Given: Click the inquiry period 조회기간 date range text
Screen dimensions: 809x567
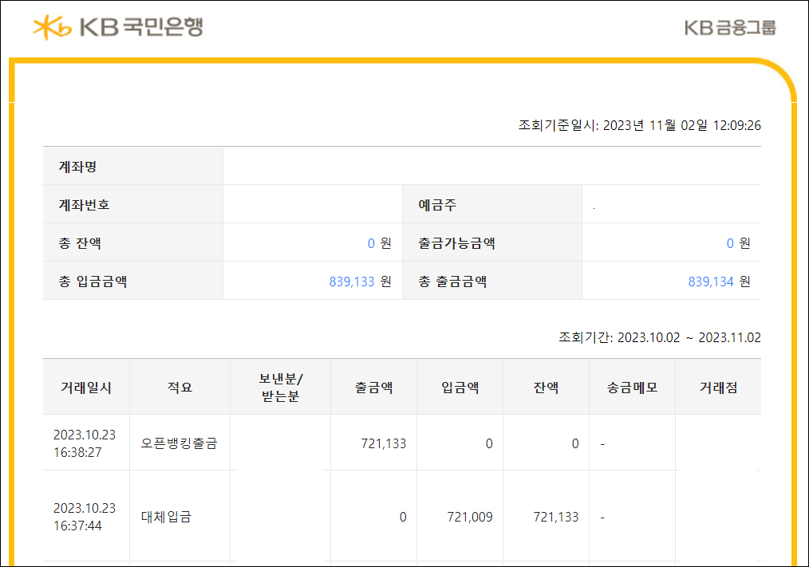Looking at the screenshot, I should (660, 337).
